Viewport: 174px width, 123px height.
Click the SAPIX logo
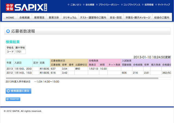pyautogui.click(x=26, y=7)
